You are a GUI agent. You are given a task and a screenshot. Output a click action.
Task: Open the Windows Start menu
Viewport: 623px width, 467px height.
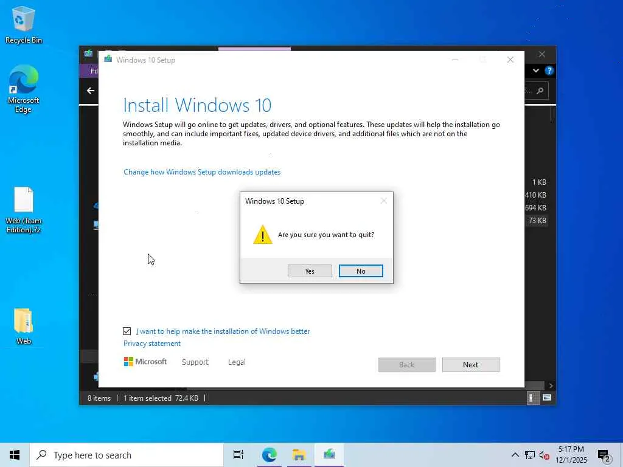click(15, 455)
